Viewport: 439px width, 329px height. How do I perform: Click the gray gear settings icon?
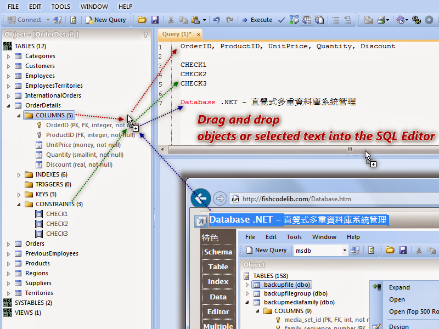pyautogui.click(x=429, y=20)
